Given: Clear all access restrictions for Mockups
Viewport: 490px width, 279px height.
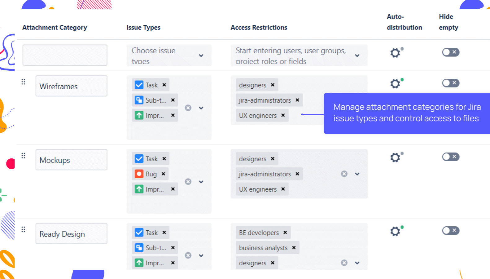Looking at the screenshot, I should 344,174.
